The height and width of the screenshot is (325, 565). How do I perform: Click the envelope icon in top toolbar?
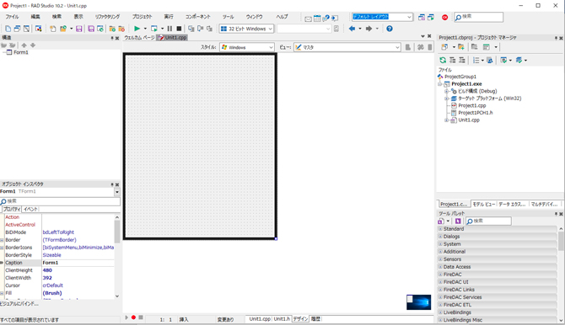click(x=308, y=19)
